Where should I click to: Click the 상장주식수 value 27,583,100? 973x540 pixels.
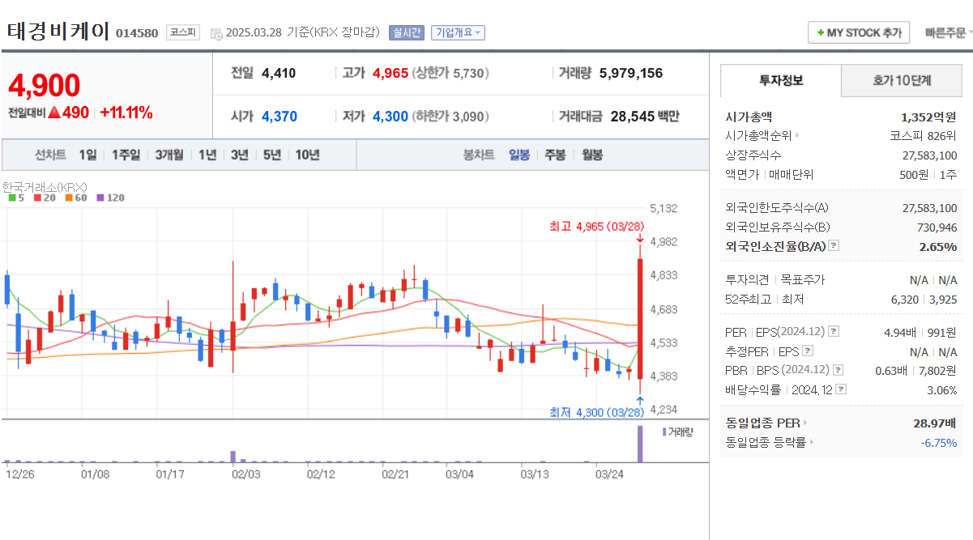[930, 155]
